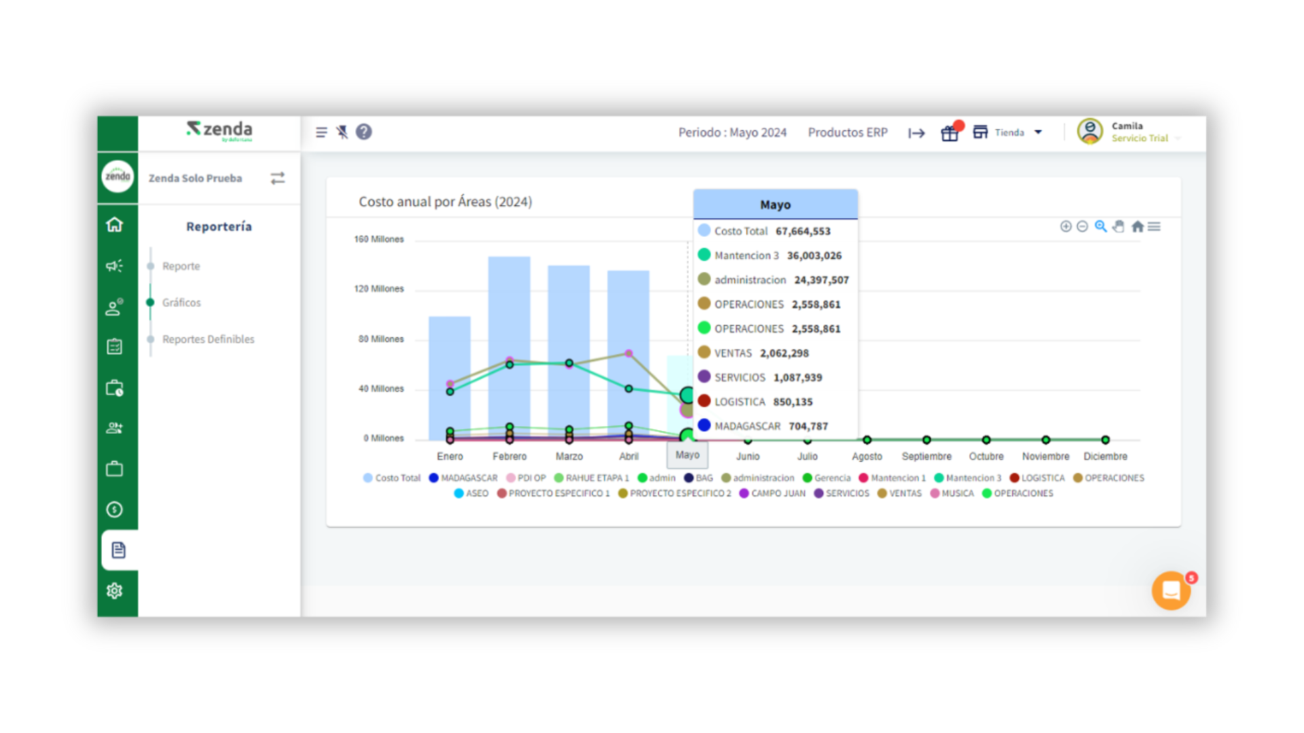Click the chart zoom in plus icon
Image resolution: width=1304 pixels, height=733 pixels.
(x=1066, y=227)
